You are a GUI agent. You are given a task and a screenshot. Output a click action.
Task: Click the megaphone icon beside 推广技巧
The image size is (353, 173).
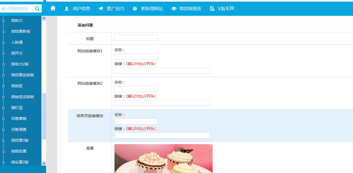(x=101, y=9)
